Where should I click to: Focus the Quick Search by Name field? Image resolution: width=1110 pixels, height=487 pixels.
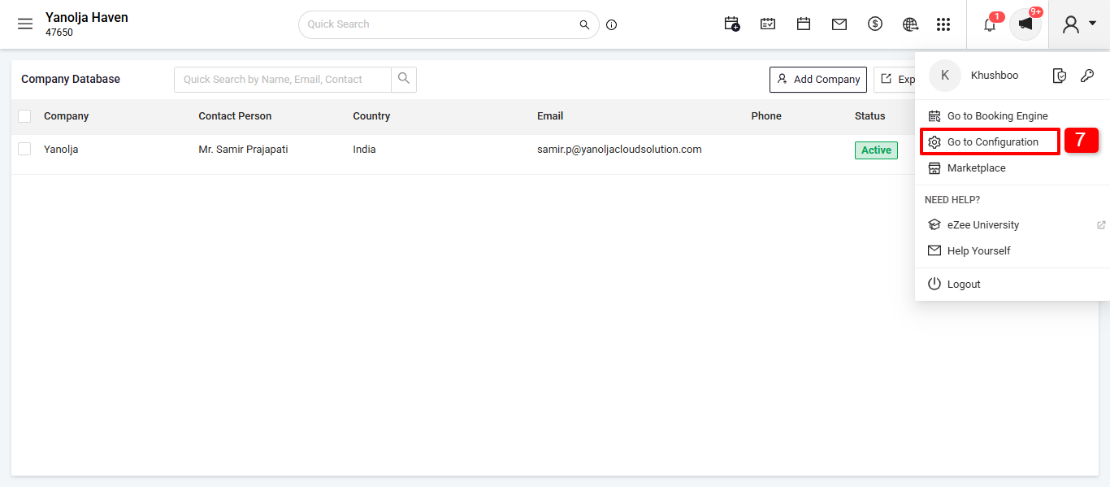coord(283,79)
